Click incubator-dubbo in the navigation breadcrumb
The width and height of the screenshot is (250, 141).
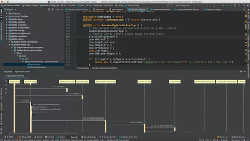tap(11, 5)
